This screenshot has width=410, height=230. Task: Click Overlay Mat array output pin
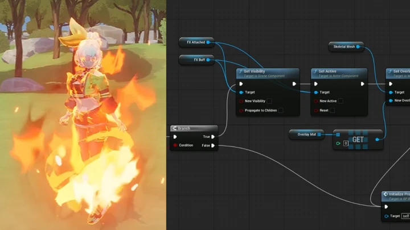319,135
